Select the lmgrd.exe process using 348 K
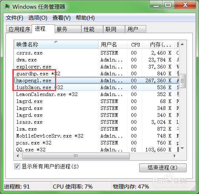Screen dimensions: 199x194 [97, 108]
